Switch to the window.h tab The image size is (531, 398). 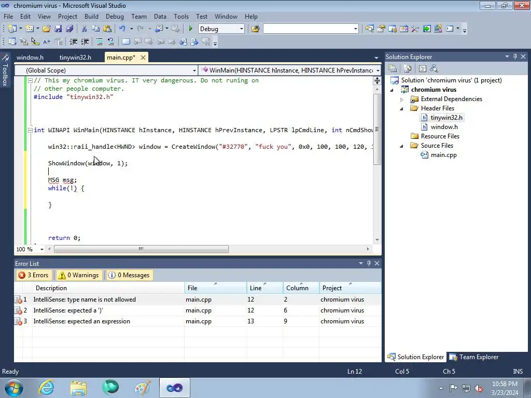tap(30, 58)
